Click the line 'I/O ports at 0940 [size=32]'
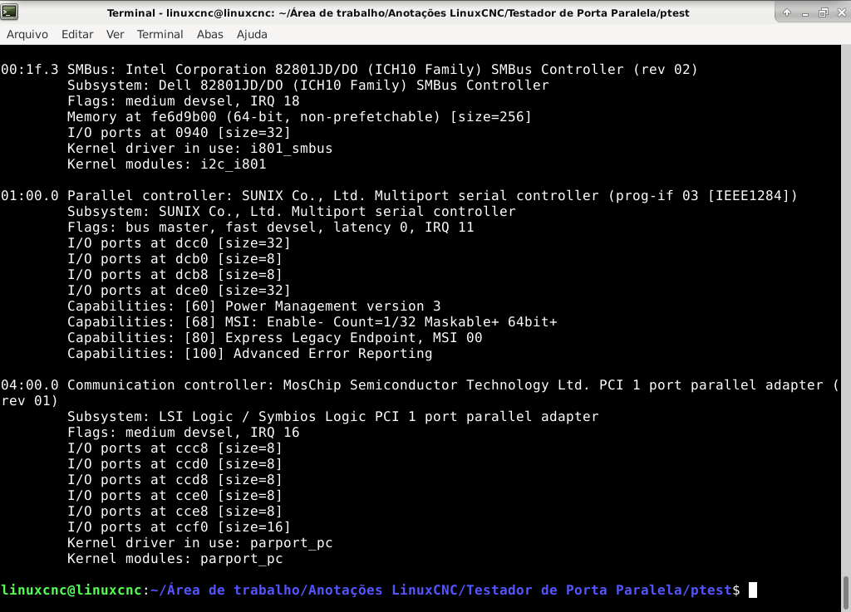The width and height of the screenshot is (851, 612). click(x=180, y=132)
